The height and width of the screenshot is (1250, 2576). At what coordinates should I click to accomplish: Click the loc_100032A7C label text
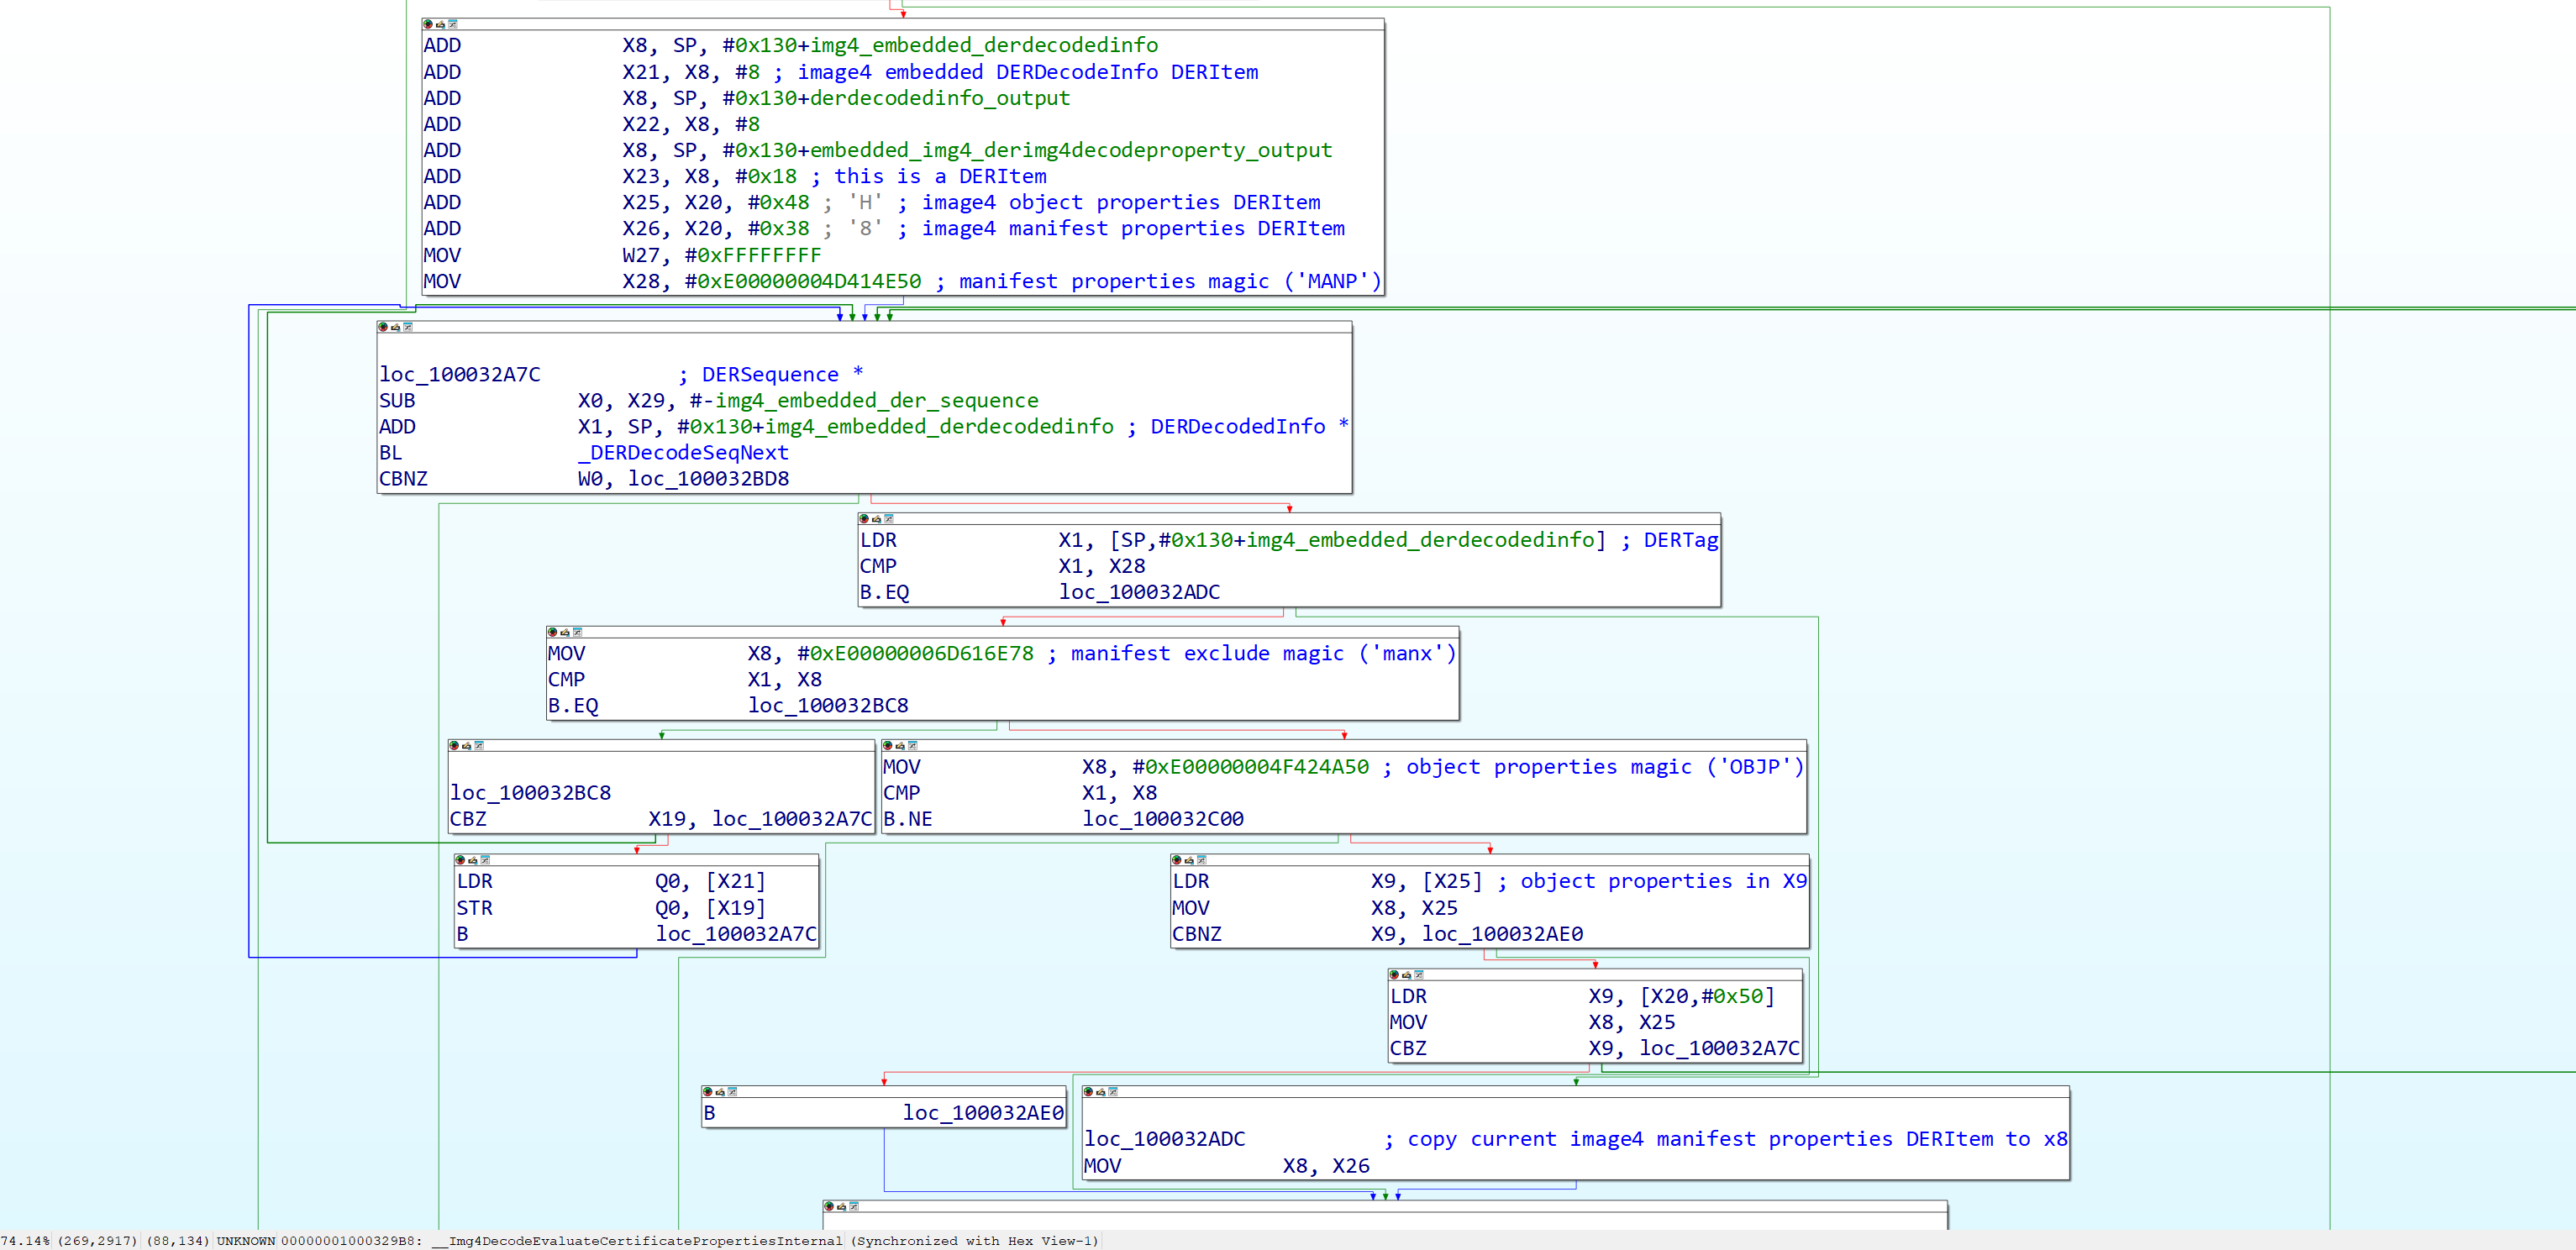[459, 375]
